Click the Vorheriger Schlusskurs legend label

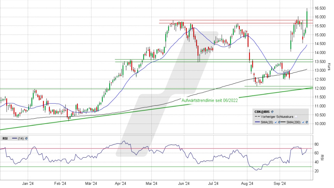point(277,117)
